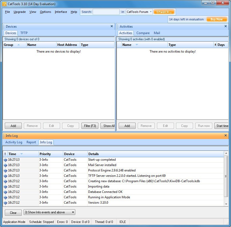The image size is (231, 227).
Task: Open the View menu
Action: pyautogui.click(x=33, y=12)
